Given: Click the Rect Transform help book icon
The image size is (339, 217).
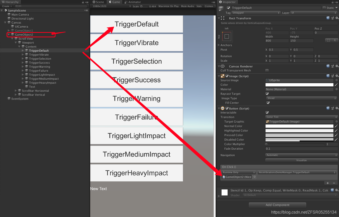Looking at the screenshot, I should 328,18.
